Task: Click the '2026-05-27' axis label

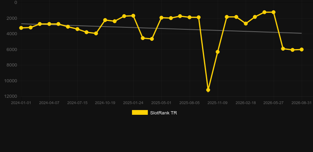Action: [x=273, y=103]
